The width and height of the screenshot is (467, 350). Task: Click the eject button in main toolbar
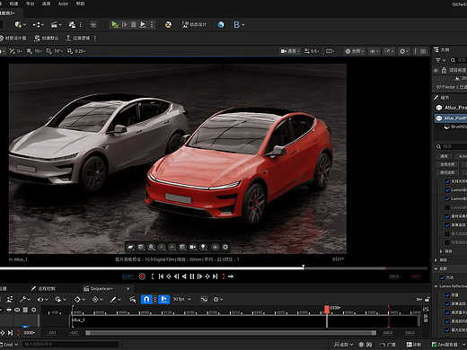[x=143, y=24]
